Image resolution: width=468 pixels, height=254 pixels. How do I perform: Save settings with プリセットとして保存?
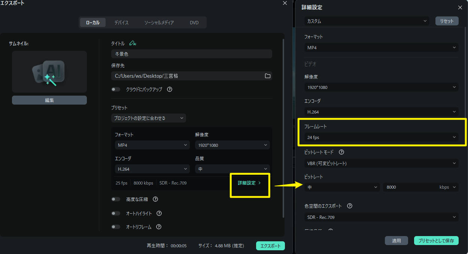click(x=436, y=241)
